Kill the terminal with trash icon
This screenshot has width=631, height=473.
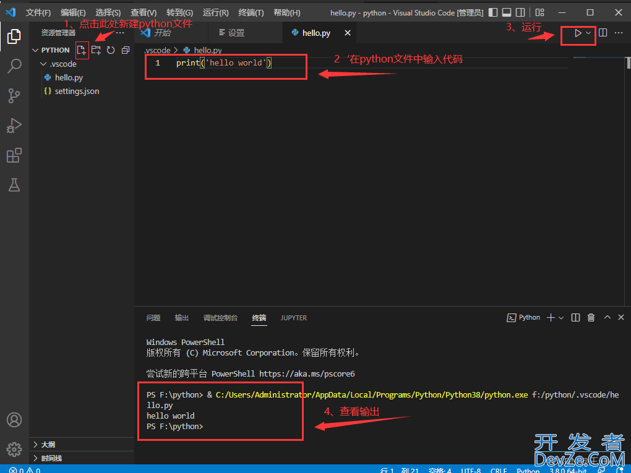tap(591, 318)
